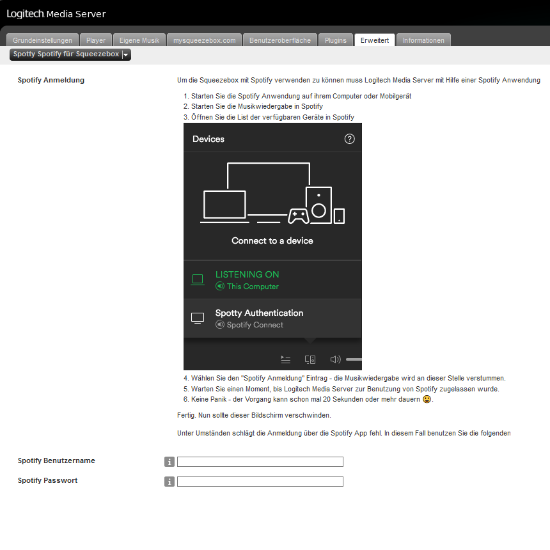Click the 'Spotify Passwort' label
Image resolution: width=550 pixels, height=550 pixels.
point(48,480)
